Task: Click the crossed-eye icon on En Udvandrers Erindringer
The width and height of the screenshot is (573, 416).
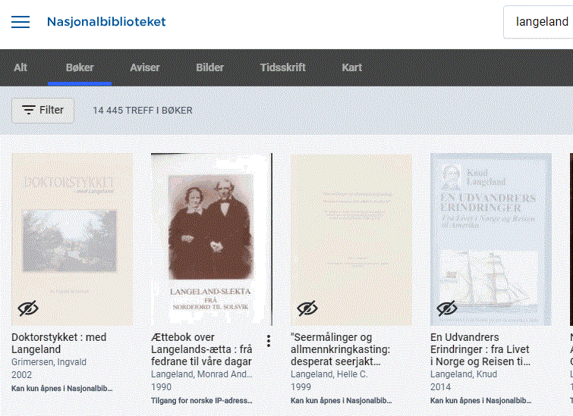Action: 447,308
